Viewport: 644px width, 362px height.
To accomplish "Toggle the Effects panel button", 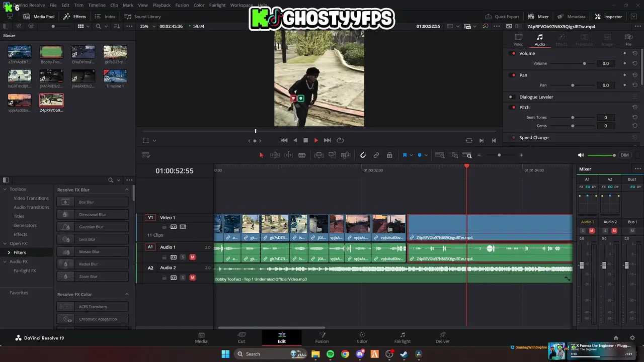I will point(74,17).
